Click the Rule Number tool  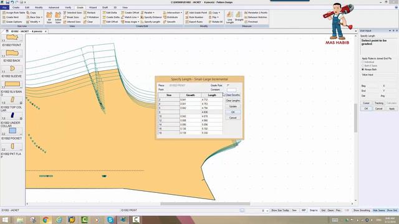(x=195, y=17)
